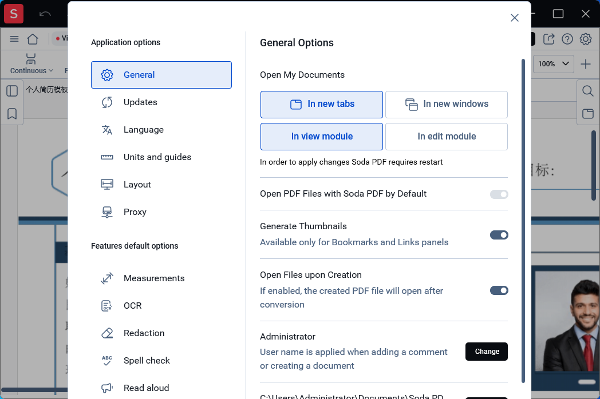
Task: Select the In view module option
Action: point(321,137)
